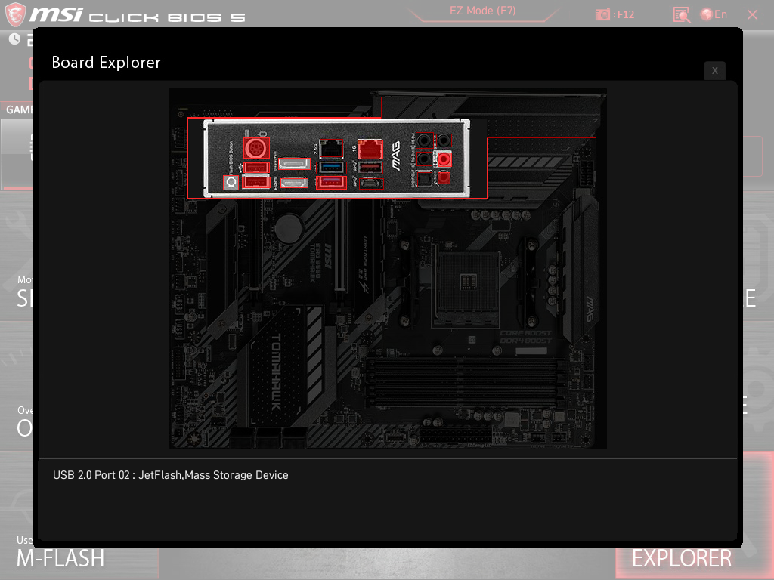Click the Board Explorer title text
This screenshot has width=774, height=580.
106,63
